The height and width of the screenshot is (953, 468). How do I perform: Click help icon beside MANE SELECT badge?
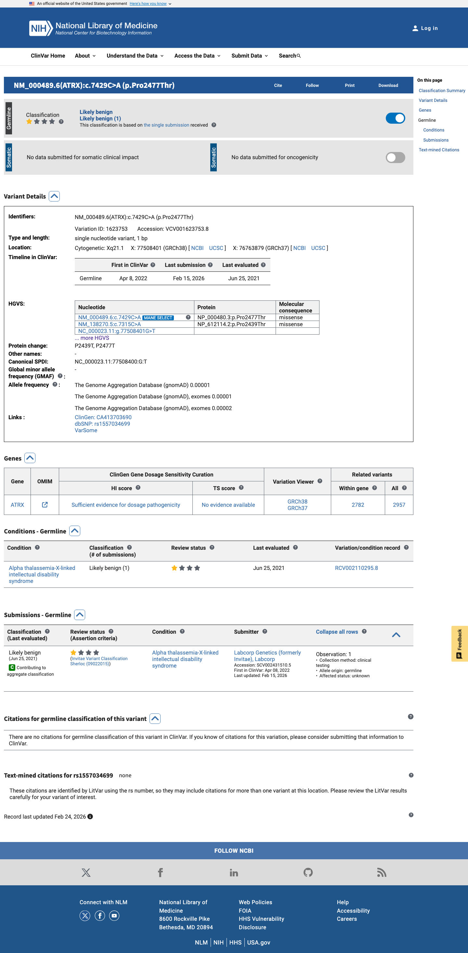point(188,317)
